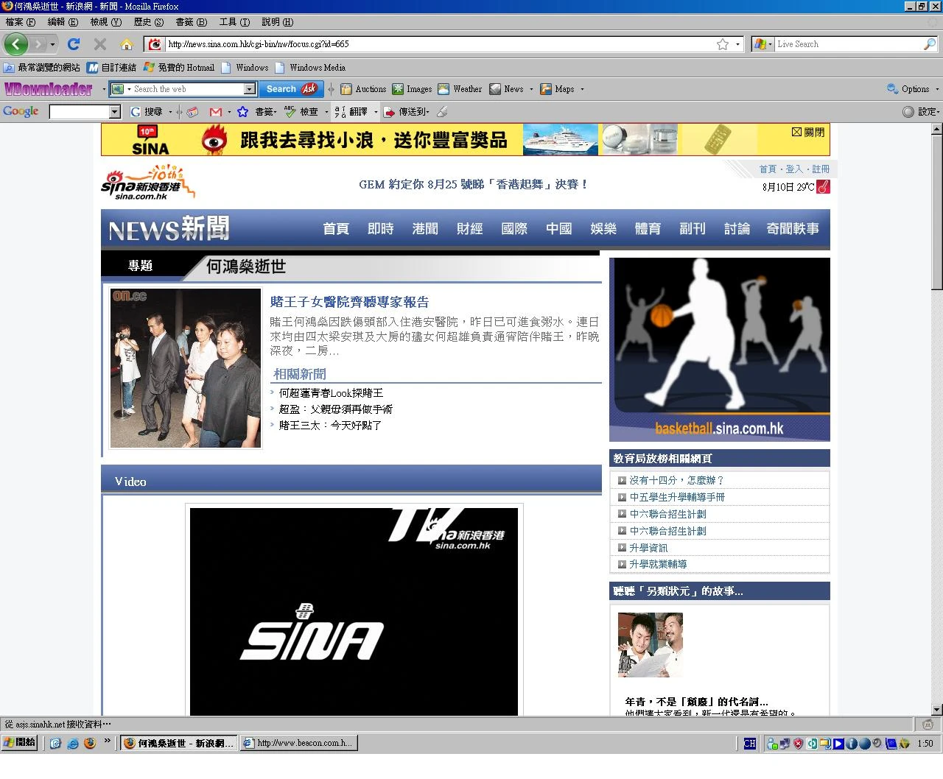Image resolution: width=943 pixels, height=779 pixels.
Task: Open related story 何超蓮青春Look探賭王
Action: 331,393
